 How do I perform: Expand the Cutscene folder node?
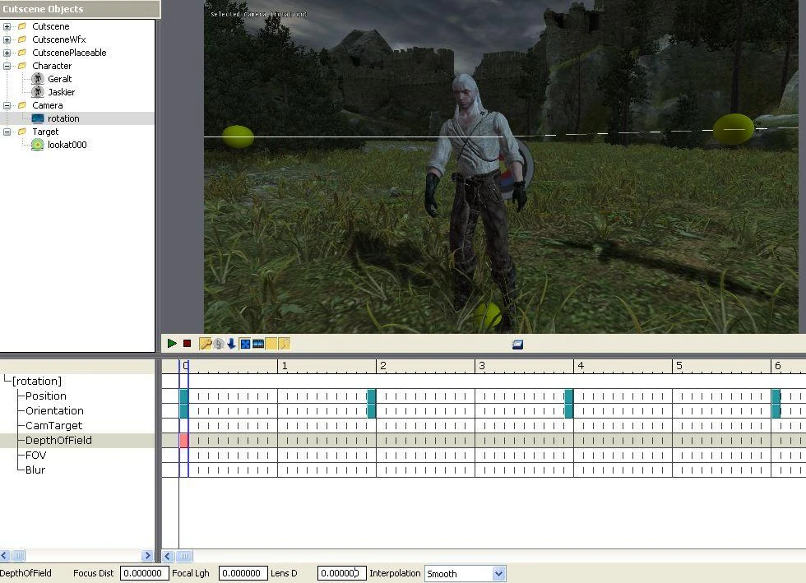[x=7, y=26]
